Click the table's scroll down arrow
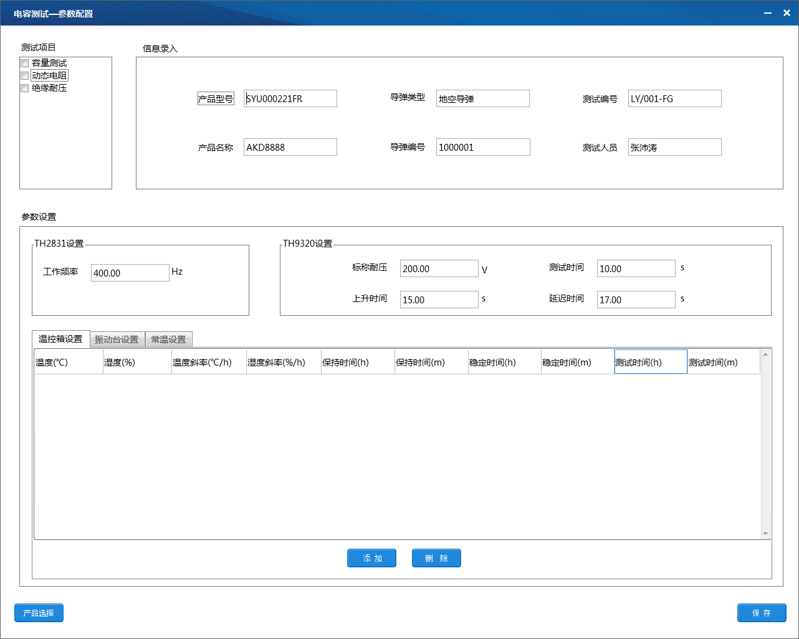Viewport: 799px width, 639px height. [x=765, y=534]
